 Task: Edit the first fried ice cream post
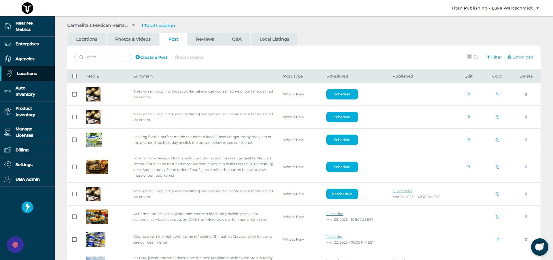(x=469, y=94)
